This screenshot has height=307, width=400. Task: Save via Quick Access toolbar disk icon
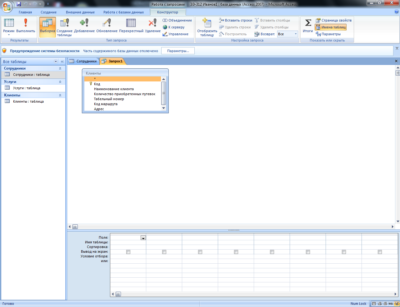coord(19,4)
